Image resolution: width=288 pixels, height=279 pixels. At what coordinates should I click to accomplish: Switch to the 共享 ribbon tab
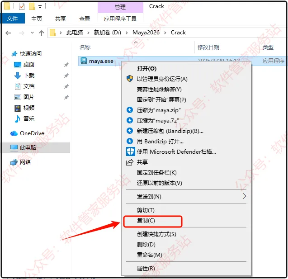[61, 19]
